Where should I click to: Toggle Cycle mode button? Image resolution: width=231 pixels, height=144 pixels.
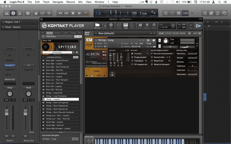[166, 13]
